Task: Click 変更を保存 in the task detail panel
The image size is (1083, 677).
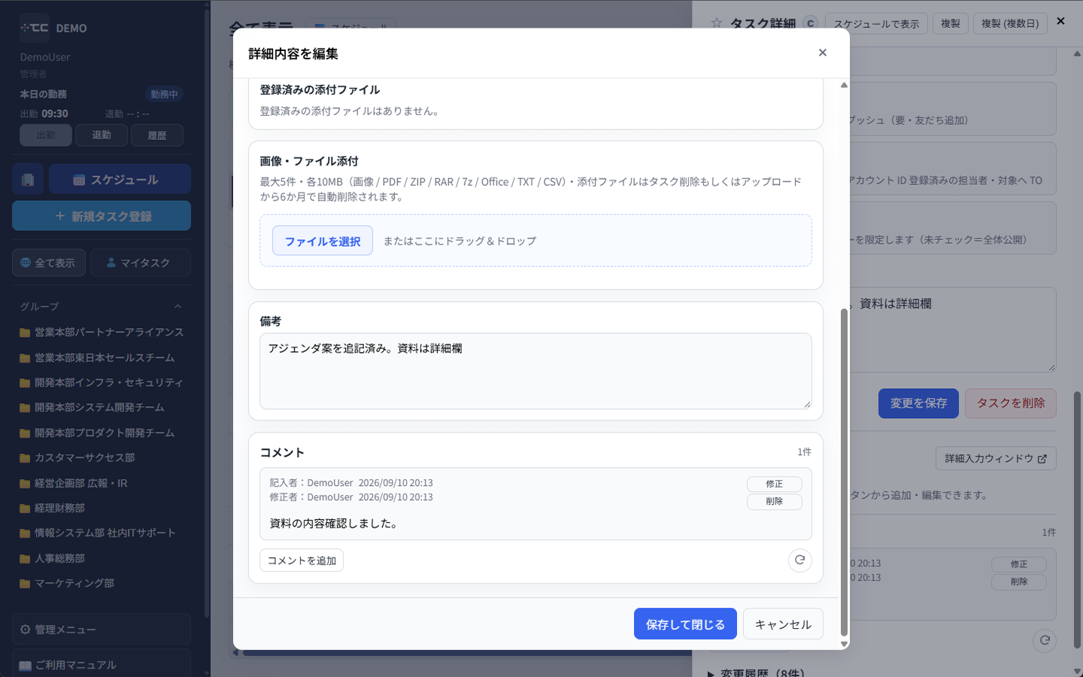Action: coord(918,403)
